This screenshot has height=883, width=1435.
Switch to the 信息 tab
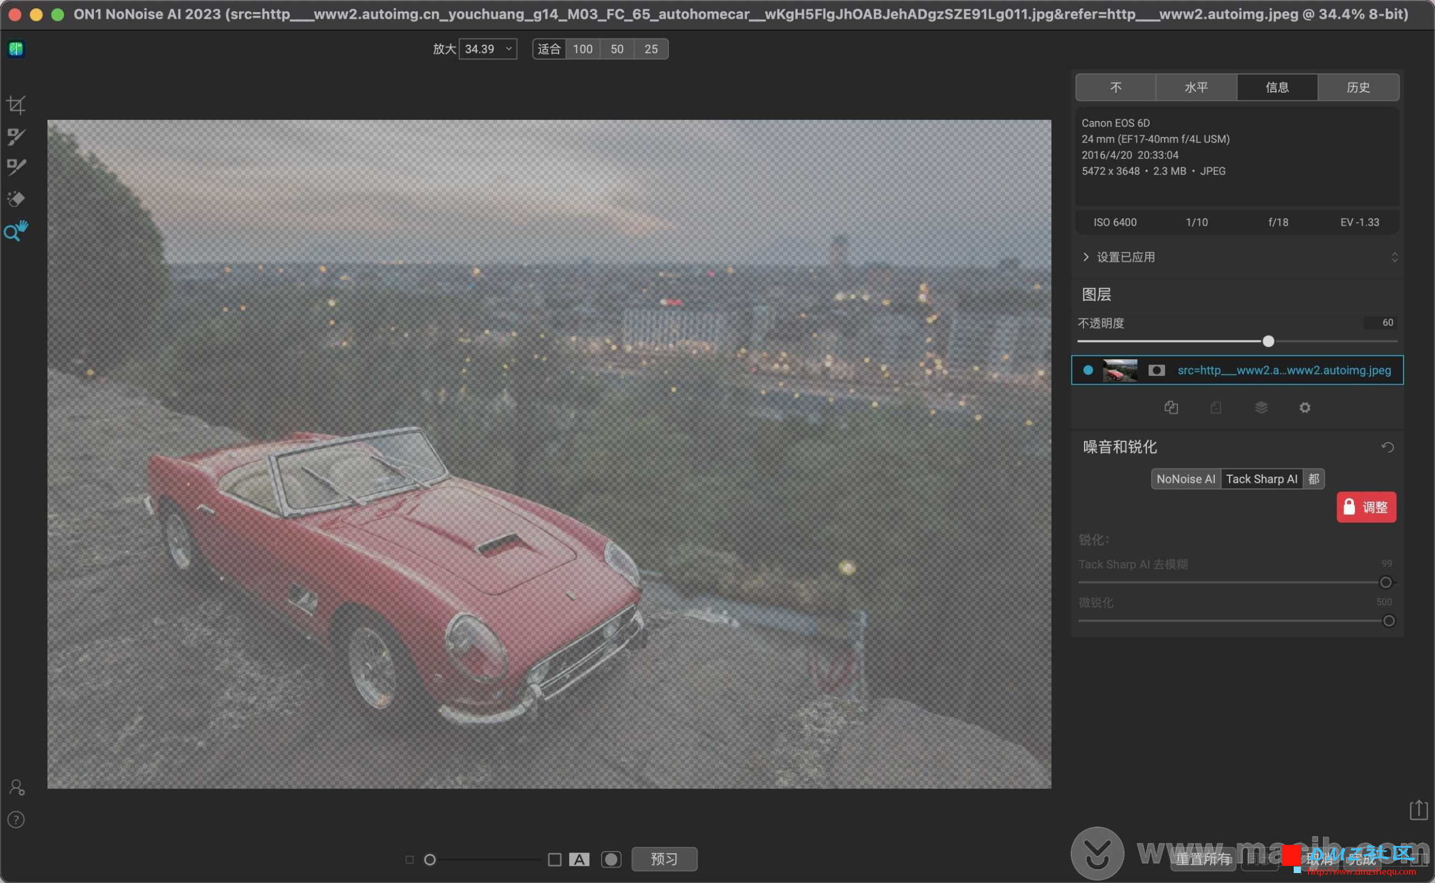(1277, 87)
